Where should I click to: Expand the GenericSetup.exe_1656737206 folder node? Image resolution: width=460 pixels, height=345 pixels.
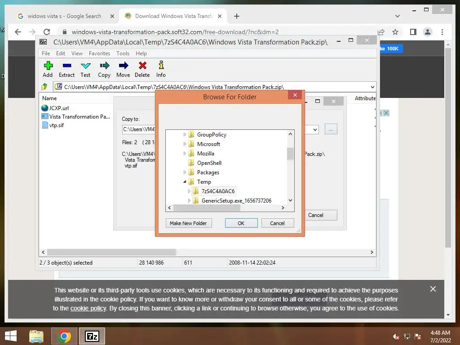tap(189, 201)
